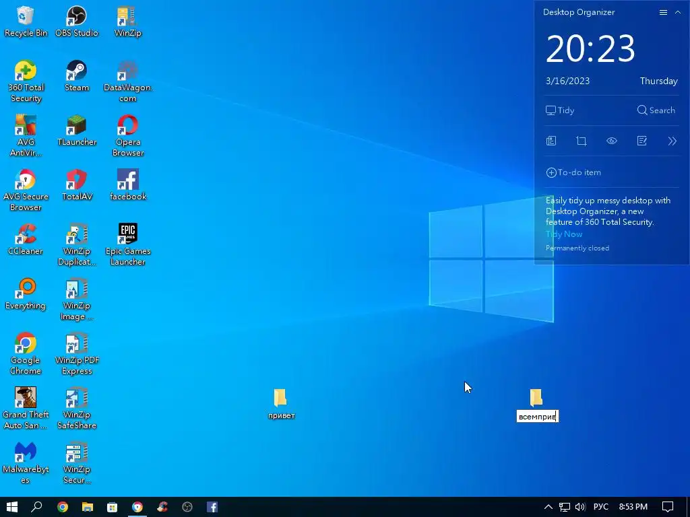Select the TLauncher Minecraft shortcut

(x=77, y=130)
